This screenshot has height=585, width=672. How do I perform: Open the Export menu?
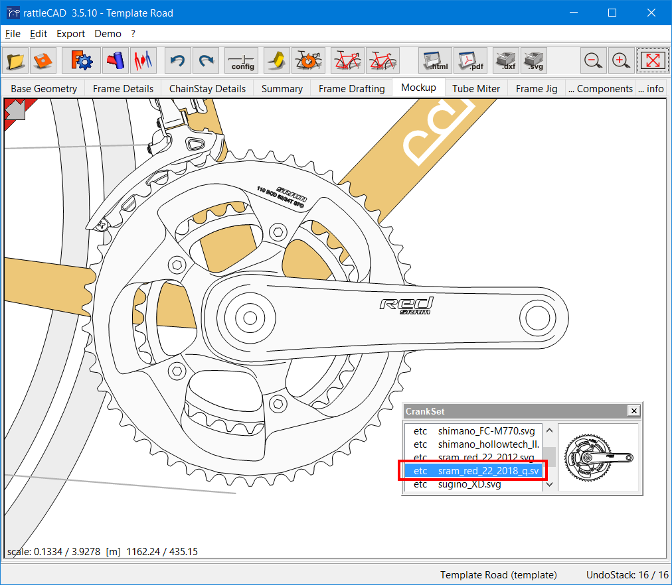pos(70,34)
